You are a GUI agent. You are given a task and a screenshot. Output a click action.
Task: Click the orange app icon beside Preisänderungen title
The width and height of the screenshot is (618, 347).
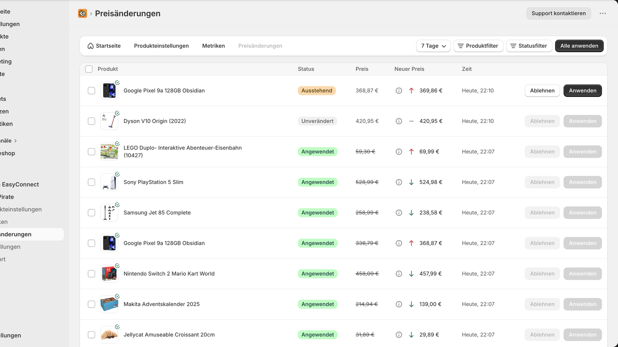click(82, 13)
